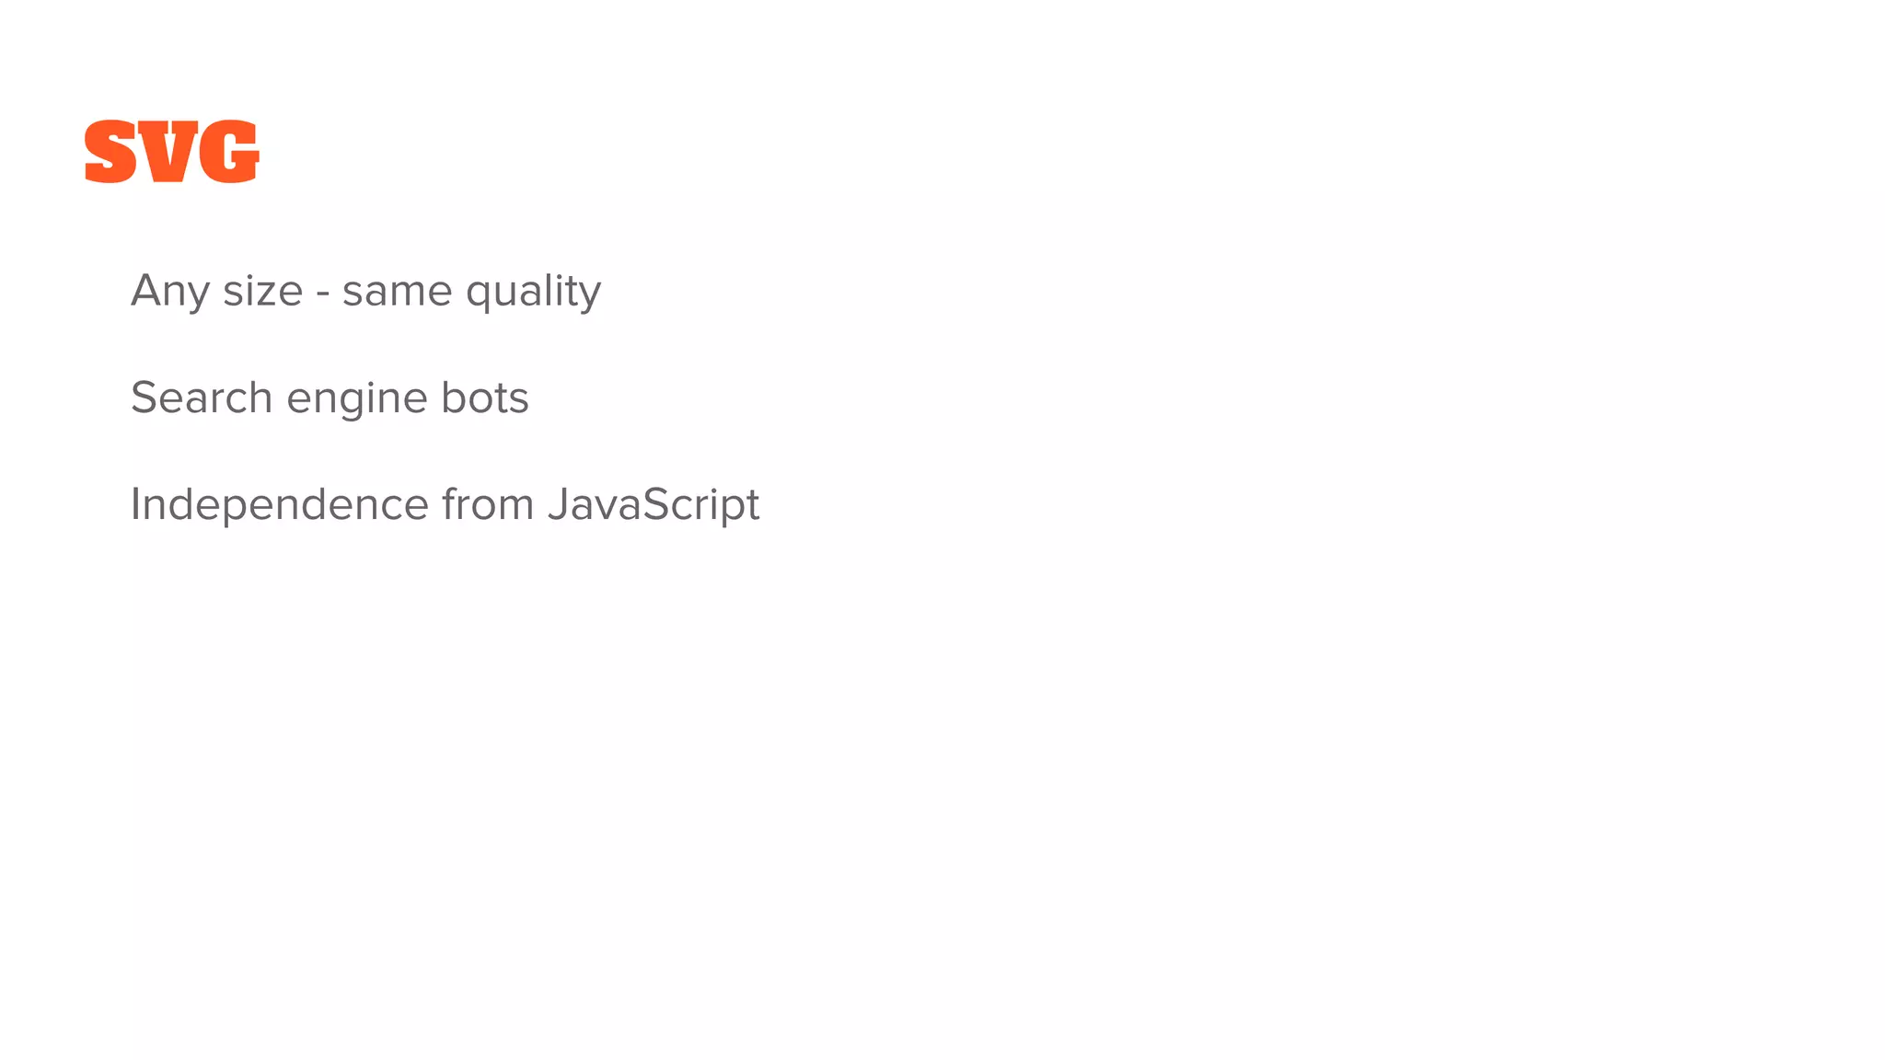The width and height of the screenshot is (1885, 1060).
Task: Click the word "Independence" in the third line
Action: [279, 505]
